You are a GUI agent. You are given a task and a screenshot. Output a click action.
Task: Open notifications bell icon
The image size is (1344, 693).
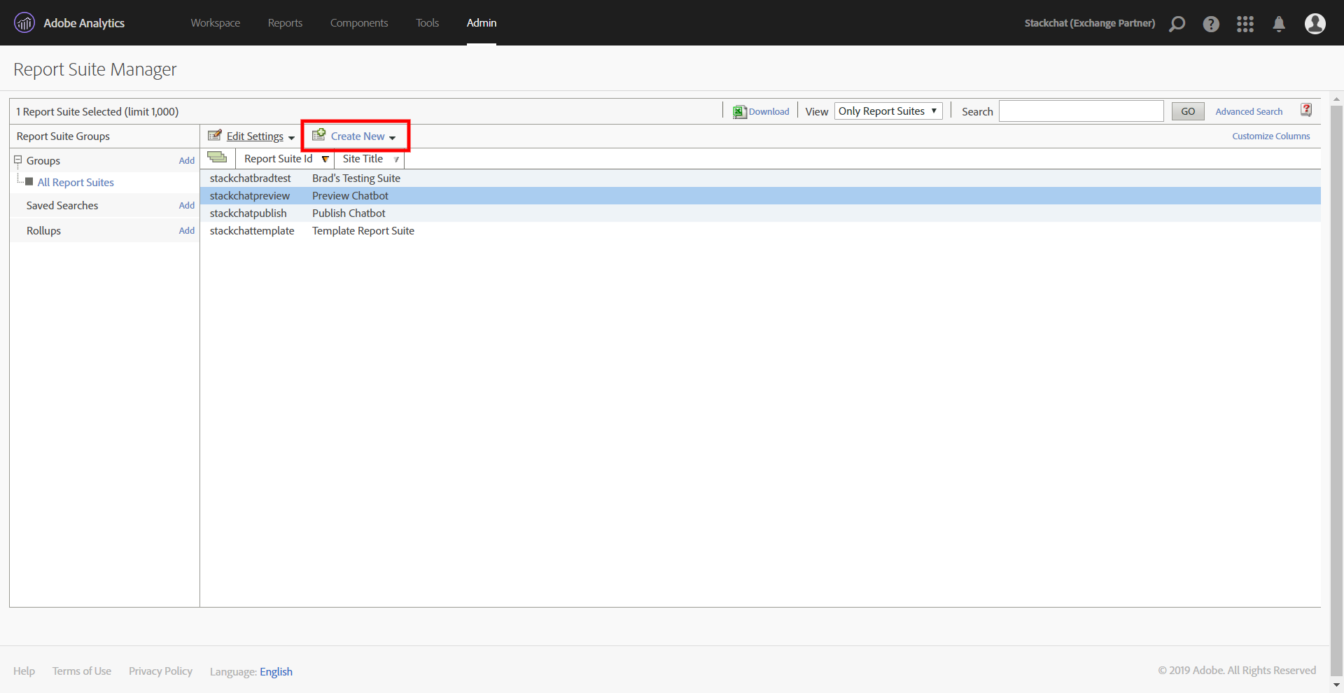1279,24
